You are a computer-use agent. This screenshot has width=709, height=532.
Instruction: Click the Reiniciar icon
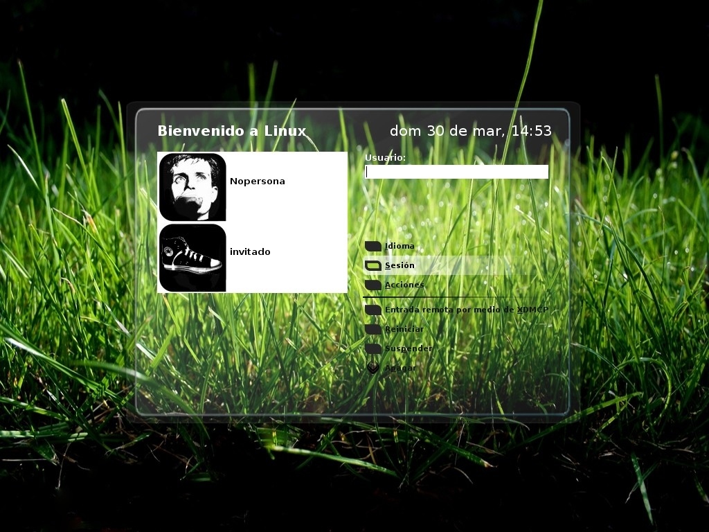point(373,329)
